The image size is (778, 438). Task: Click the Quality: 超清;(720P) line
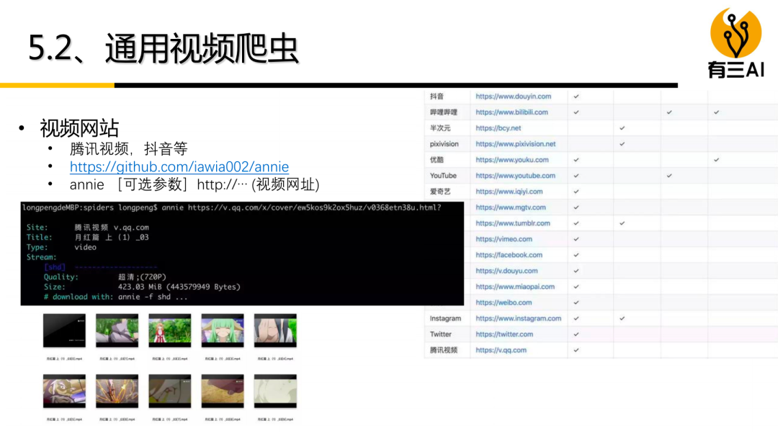[x=105, y=277]
